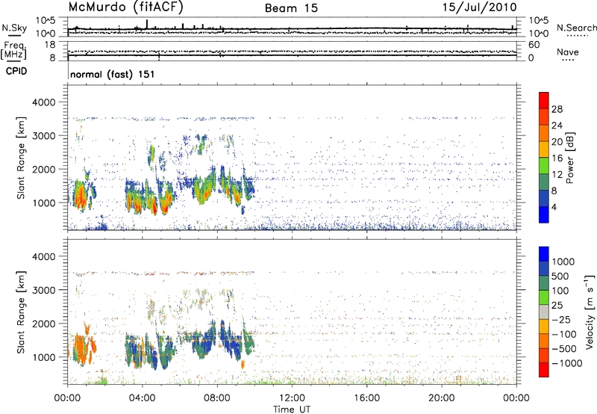The width and height of the screenshot is (597, 414).
Task: Click the 'CPID' row label
Action: [16, 71]
